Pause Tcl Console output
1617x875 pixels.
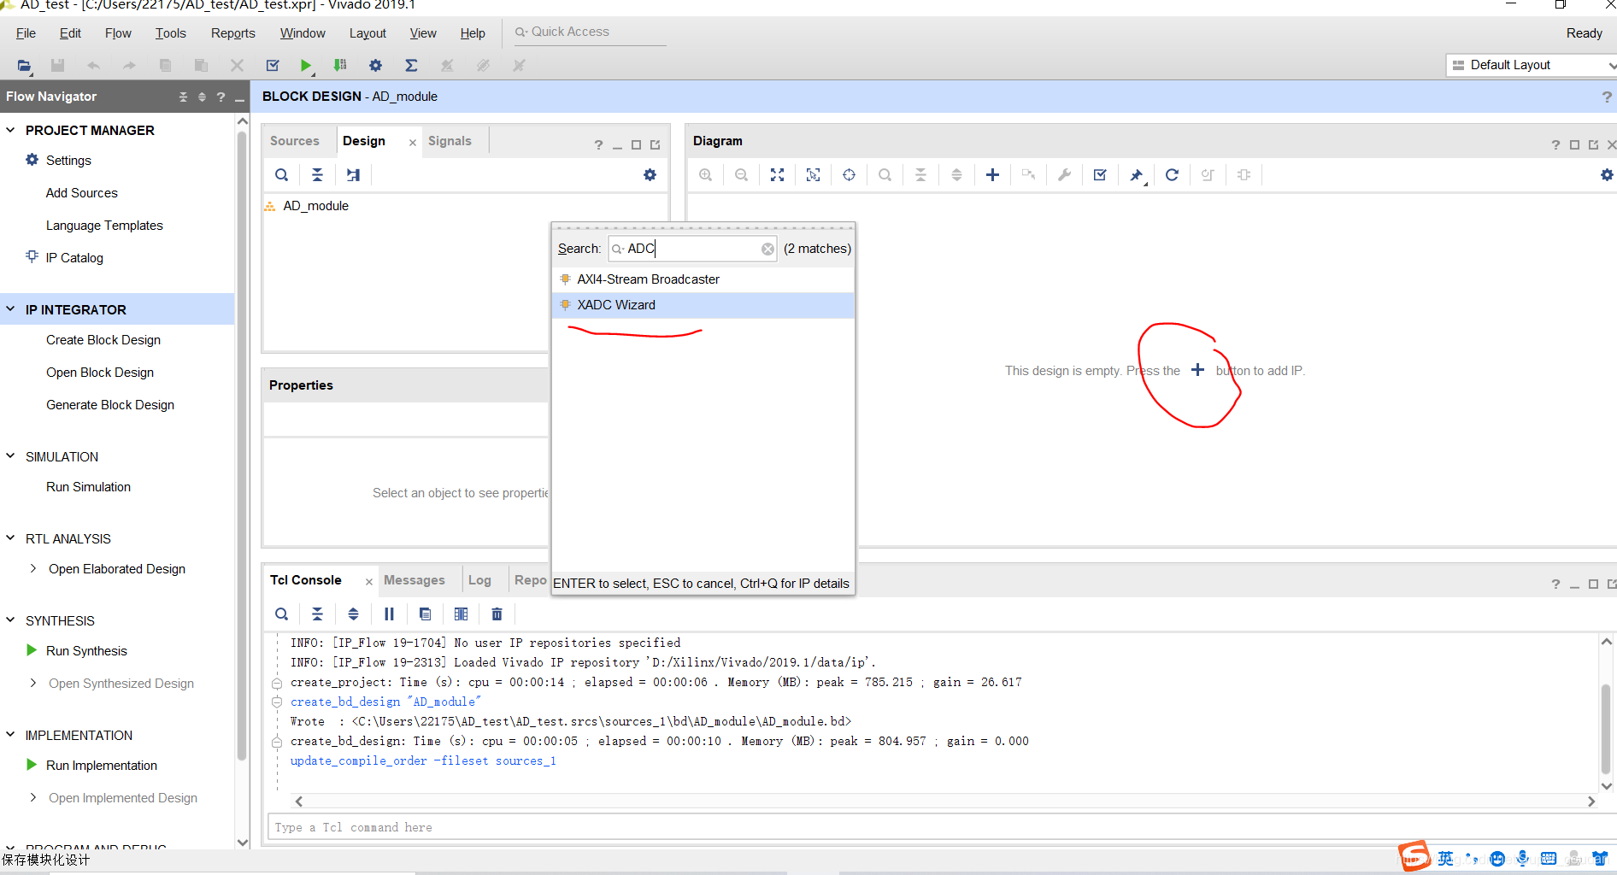pos(389,614)
